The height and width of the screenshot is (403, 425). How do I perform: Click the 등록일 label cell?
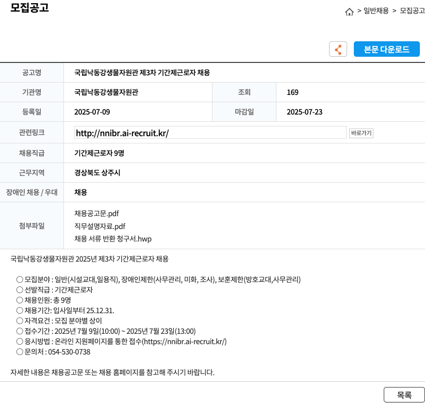coord(31,112)
